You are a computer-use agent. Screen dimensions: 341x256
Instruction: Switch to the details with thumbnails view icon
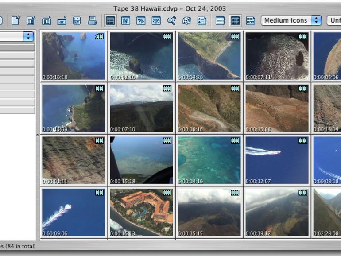click(251, 21)
